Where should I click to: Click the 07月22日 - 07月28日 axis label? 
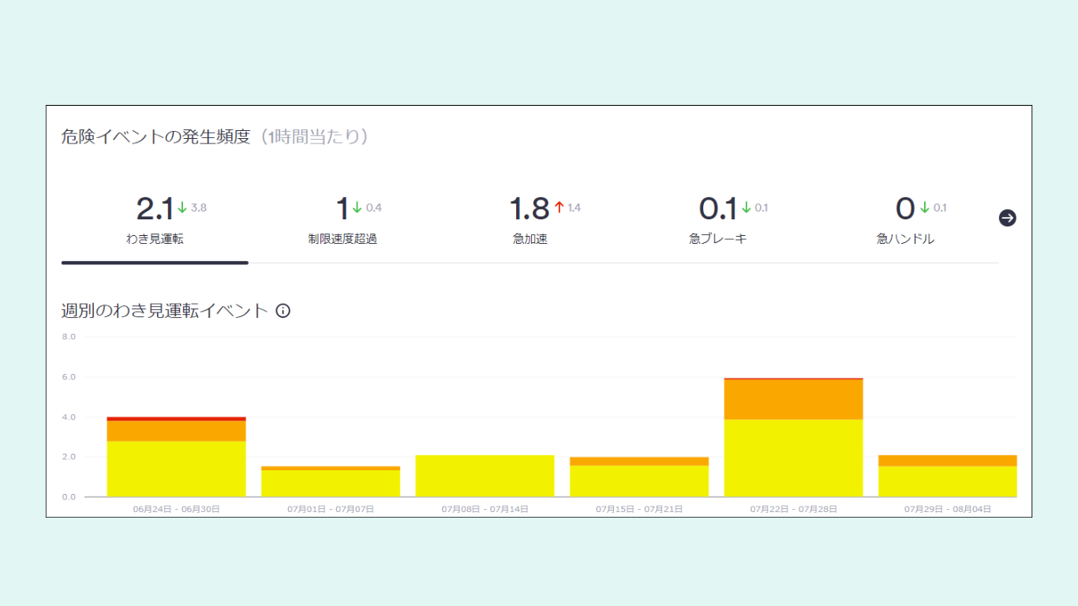(x=793, y=509)
